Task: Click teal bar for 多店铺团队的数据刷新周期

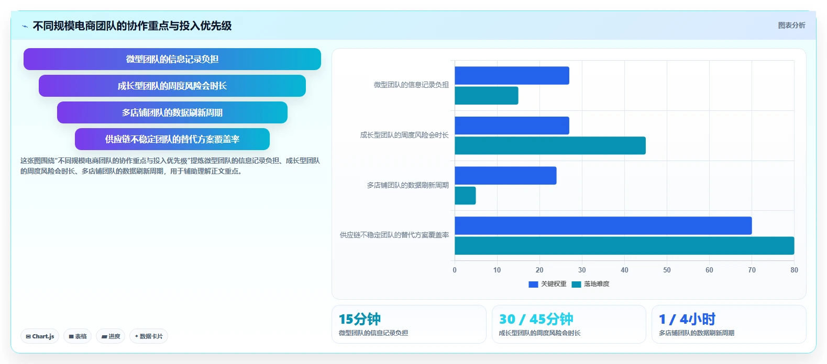Action: click(465, 196)
